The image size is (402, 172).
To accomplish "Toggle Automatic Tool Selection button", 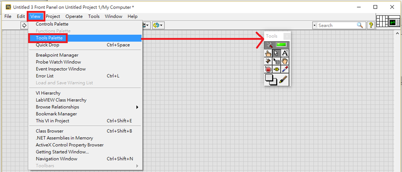I will [x=277, y=45].
